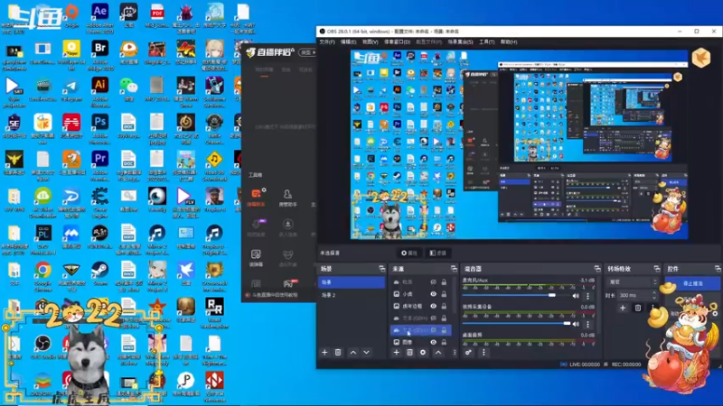The width and height of the screenshot is (723, 406).
Task: Open the 渐变 transition type dropdown
Action: pyautogui.click(x=632, y=281)
